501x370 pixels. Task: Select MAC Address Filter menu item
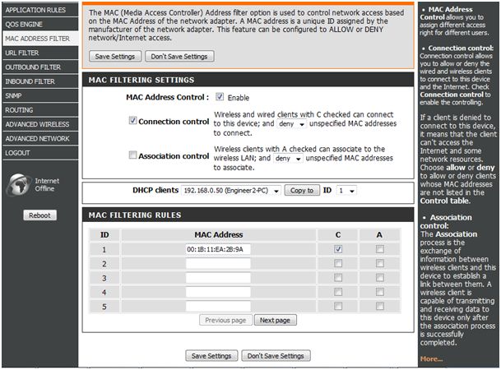point(40,39)
